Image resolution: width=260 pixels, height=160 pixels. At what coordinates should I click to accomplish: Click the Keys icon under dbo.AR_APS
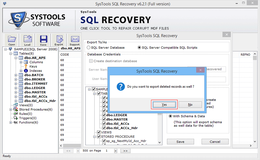[26, 67]
